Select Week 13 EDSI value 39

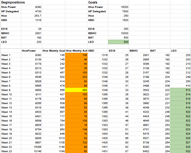(118, 108)
